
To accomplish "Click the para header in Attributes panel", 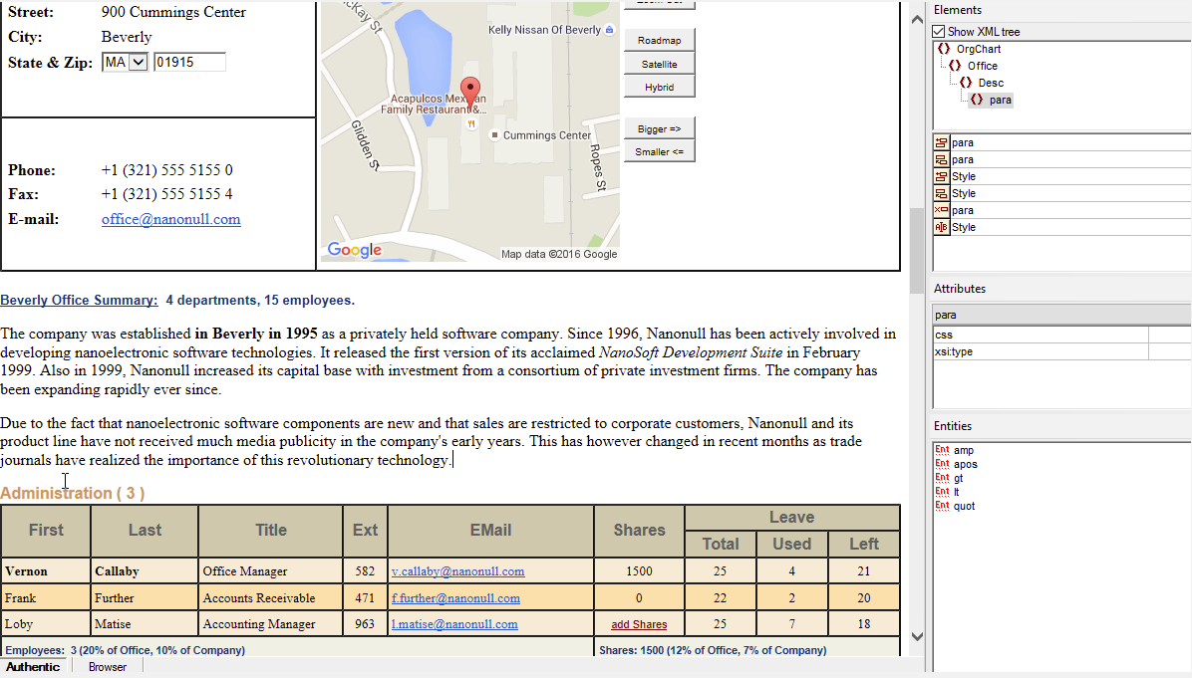I will [1061, 315].
